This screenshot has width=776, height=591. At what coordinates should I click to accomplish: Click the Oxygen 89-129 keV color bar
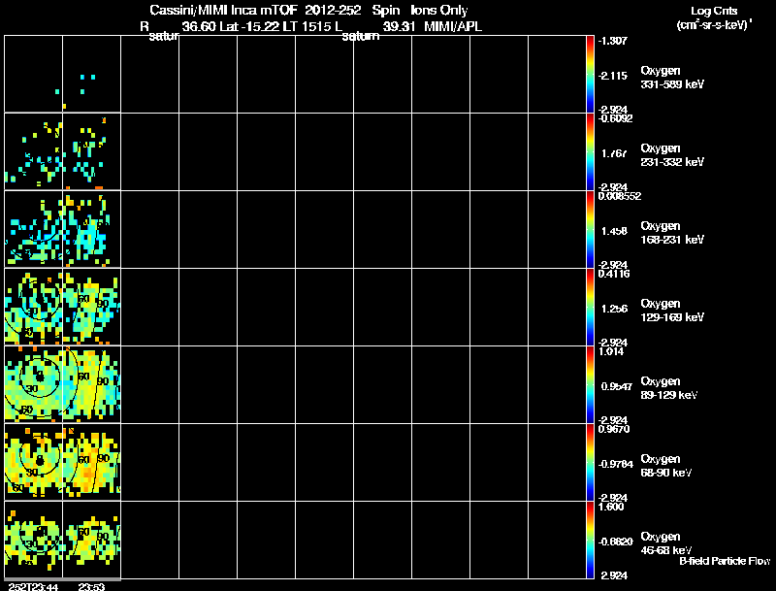click(x=590, y=384)
